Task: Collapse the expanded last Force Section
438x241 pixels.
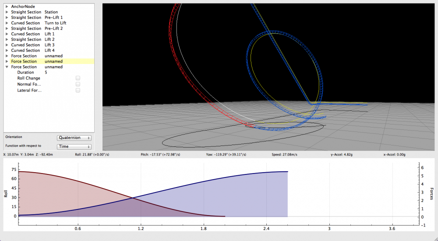Action: pos(7,67)
